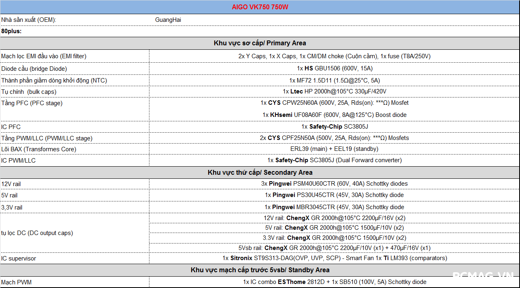Click the '12V rail' label cell
Screen dimensions: 520x288
[x=11, y=184]
